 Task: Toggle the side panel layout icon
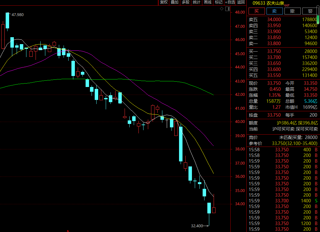tap(227, 9)
